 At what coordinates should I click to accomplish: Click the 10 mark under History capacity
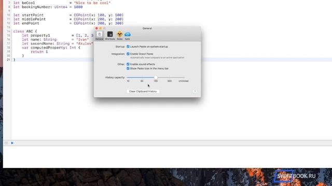click(128, 81)
